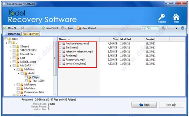
Task: Collapse the Audio folder node
Action: 19,73
